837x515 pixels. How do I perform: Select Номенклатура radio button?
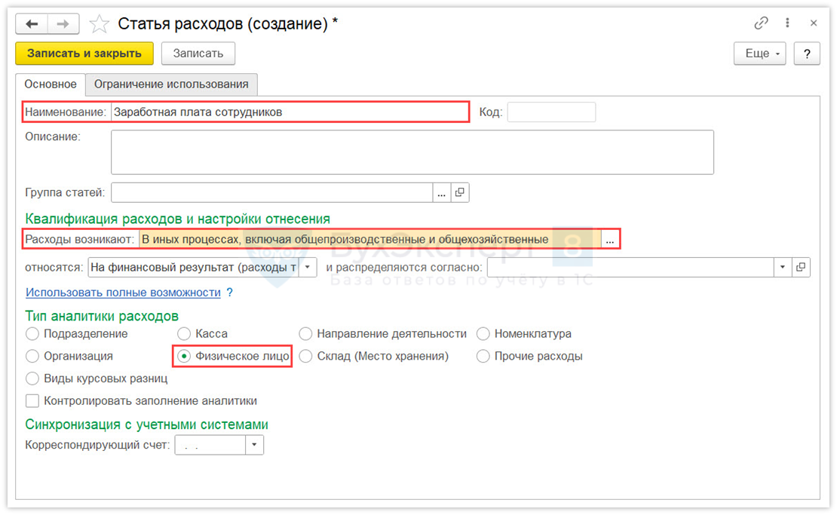click(x=483, y=334)
